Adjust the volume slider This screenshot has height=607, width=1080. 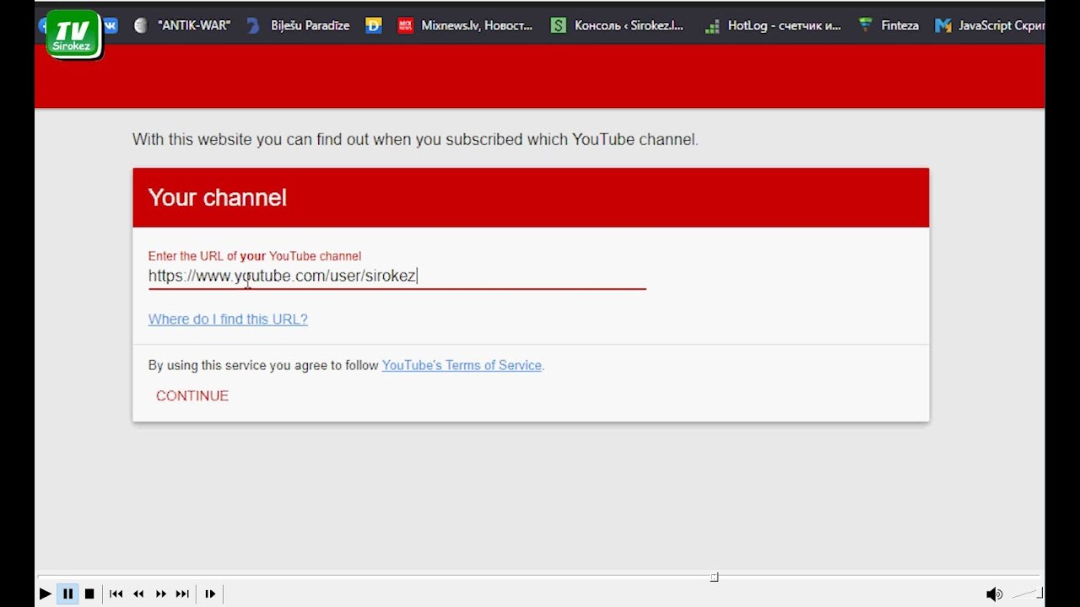[1028, 594]
